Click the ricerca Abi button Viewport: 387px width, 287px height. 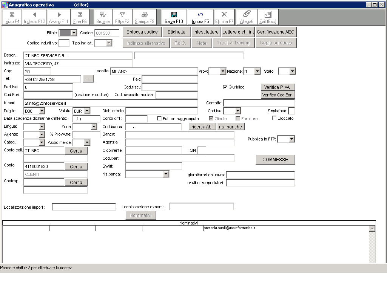click(x=203, y=127)
